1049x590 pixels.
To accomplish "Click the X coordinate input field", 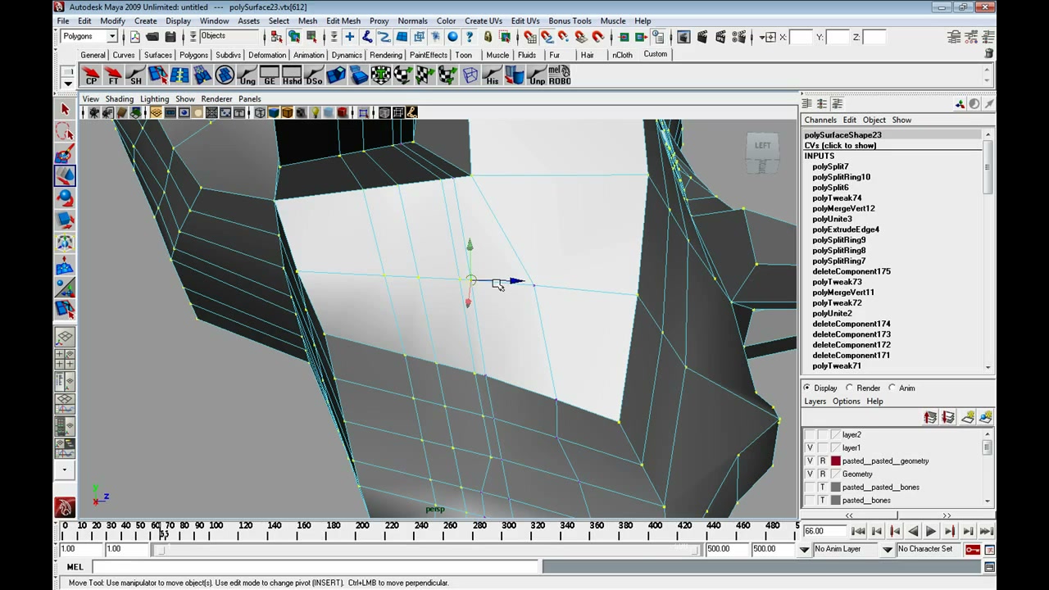I will click(801, 37).
